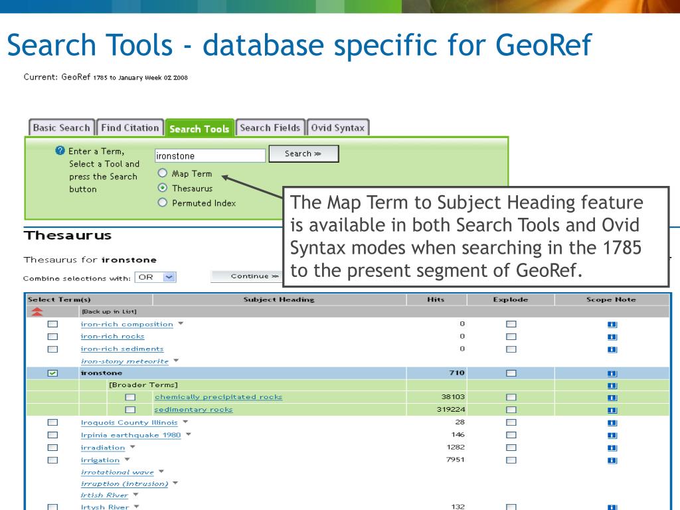Screen dimensions: 680x510
Task: Open scope note for sedimentary rocks
Action: [612, 410]
